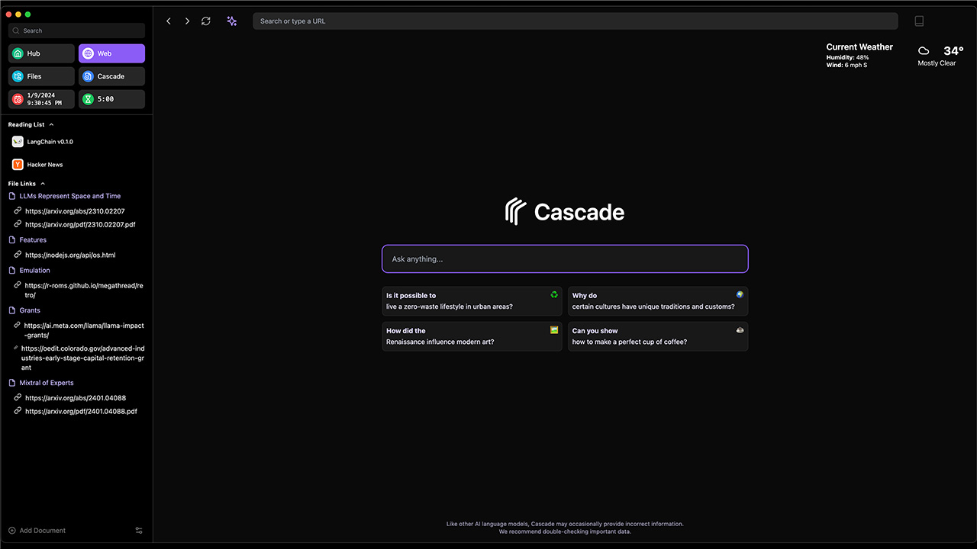Choose the perfect cup of coffee suggestion

[658, 336]
